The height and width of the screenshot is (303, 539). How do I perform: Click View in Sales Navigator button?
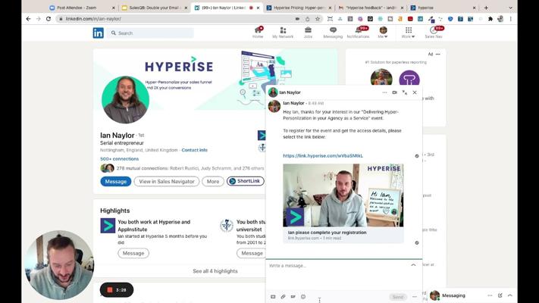(167, 181)
